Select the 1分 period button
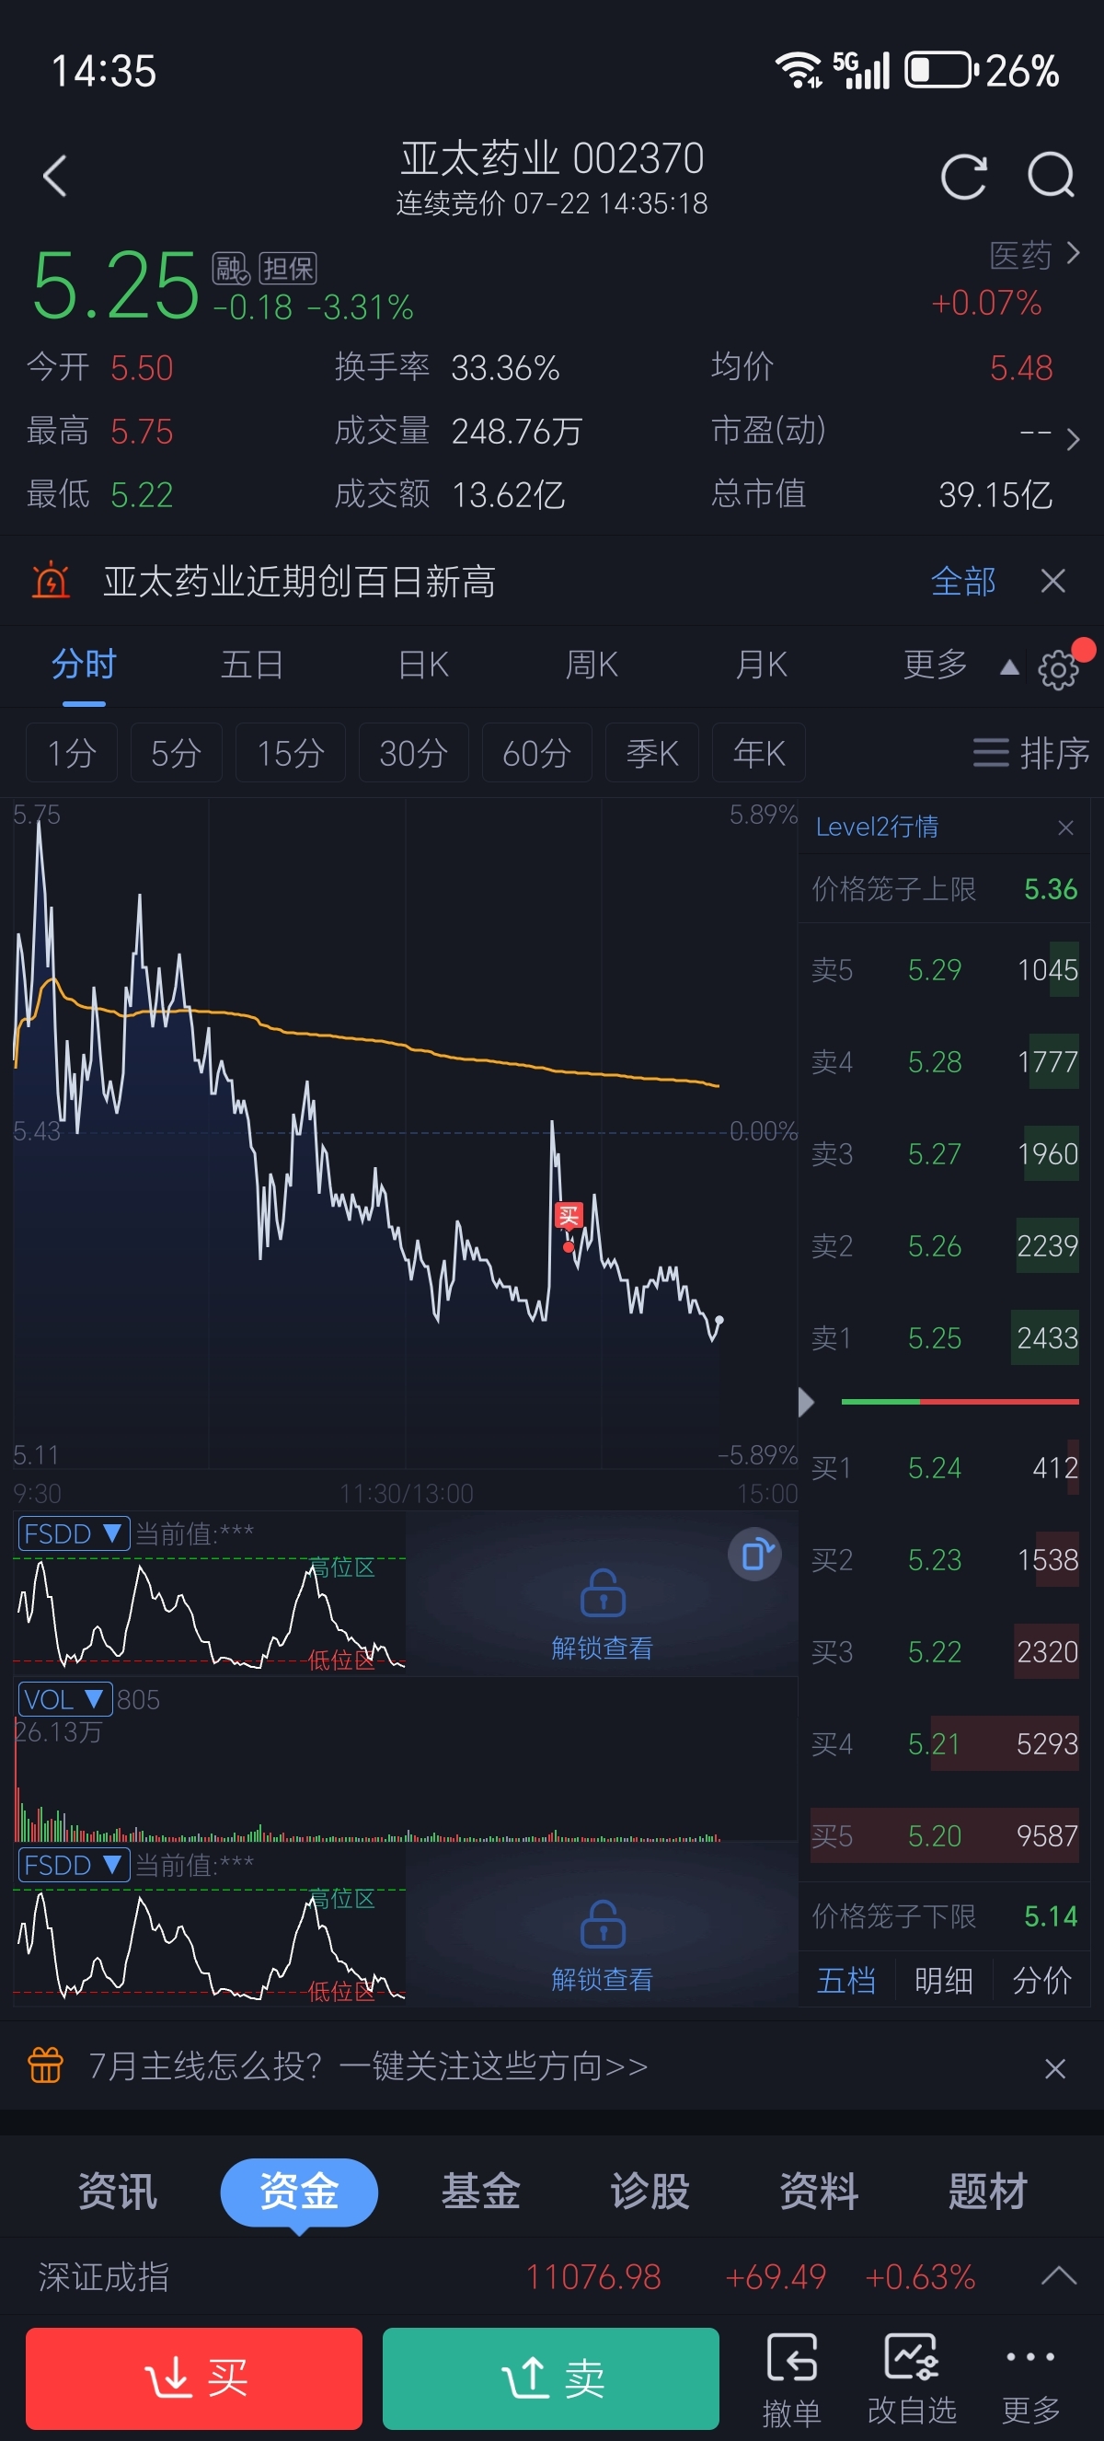 pos(71,753)
